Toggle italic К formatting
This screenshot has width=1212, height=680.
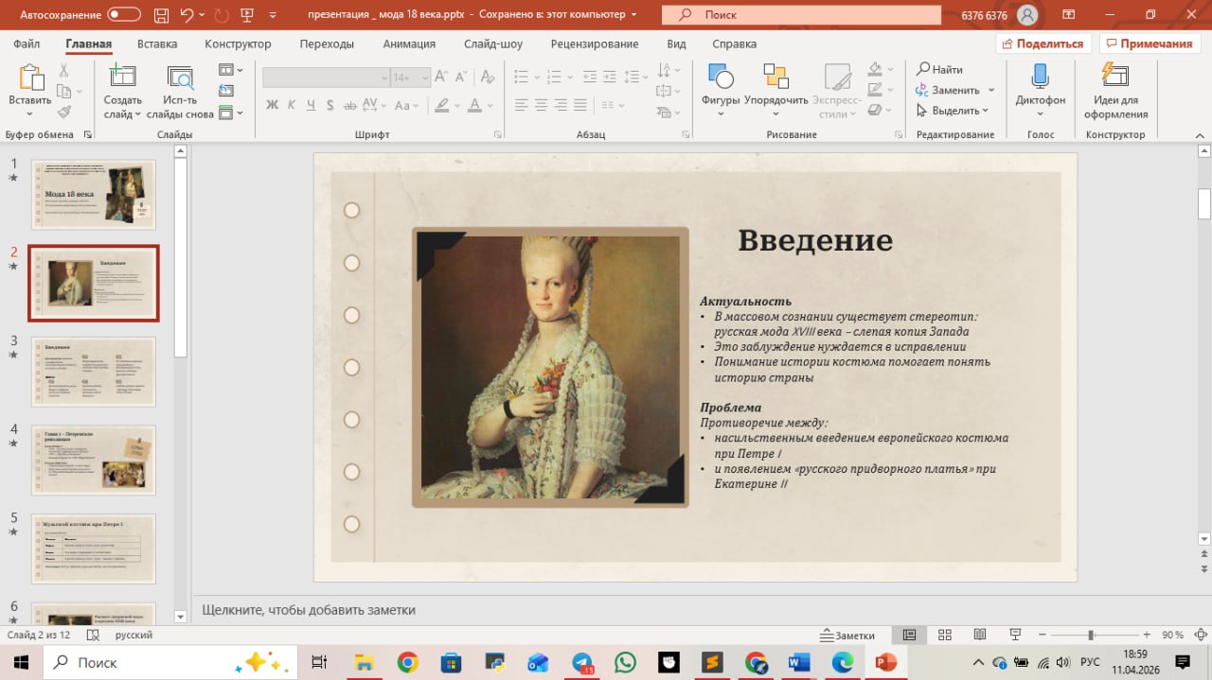coord(293,105)
